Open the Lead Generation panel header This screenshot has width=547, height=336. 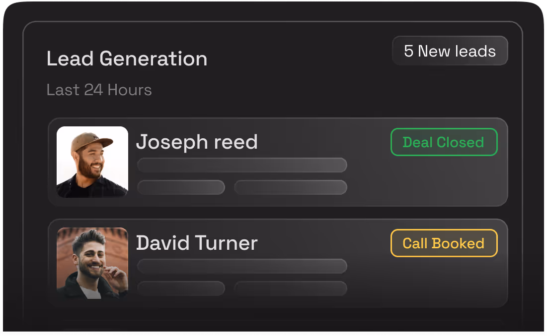(x=127, y=58)
